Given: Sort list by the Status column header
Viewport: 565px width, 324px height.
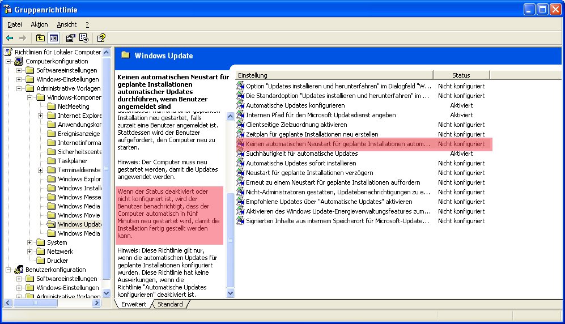Looking at the screenshot, I should tap(461, 75).
